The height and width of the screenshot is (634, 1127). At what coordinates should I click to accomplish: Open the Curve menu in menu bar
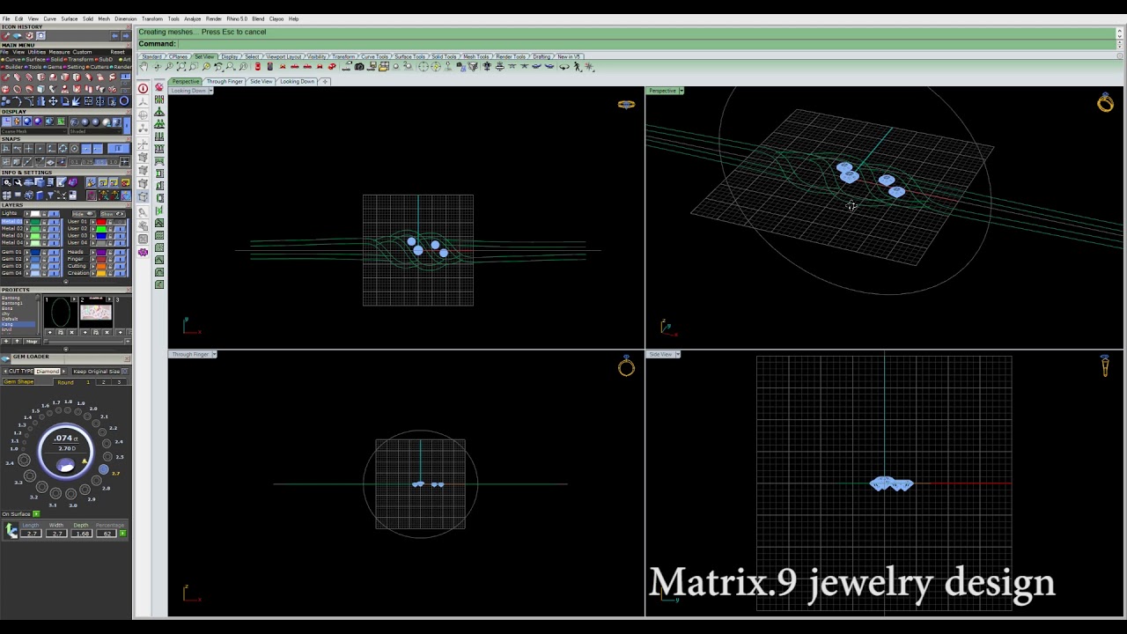[49, 18]
